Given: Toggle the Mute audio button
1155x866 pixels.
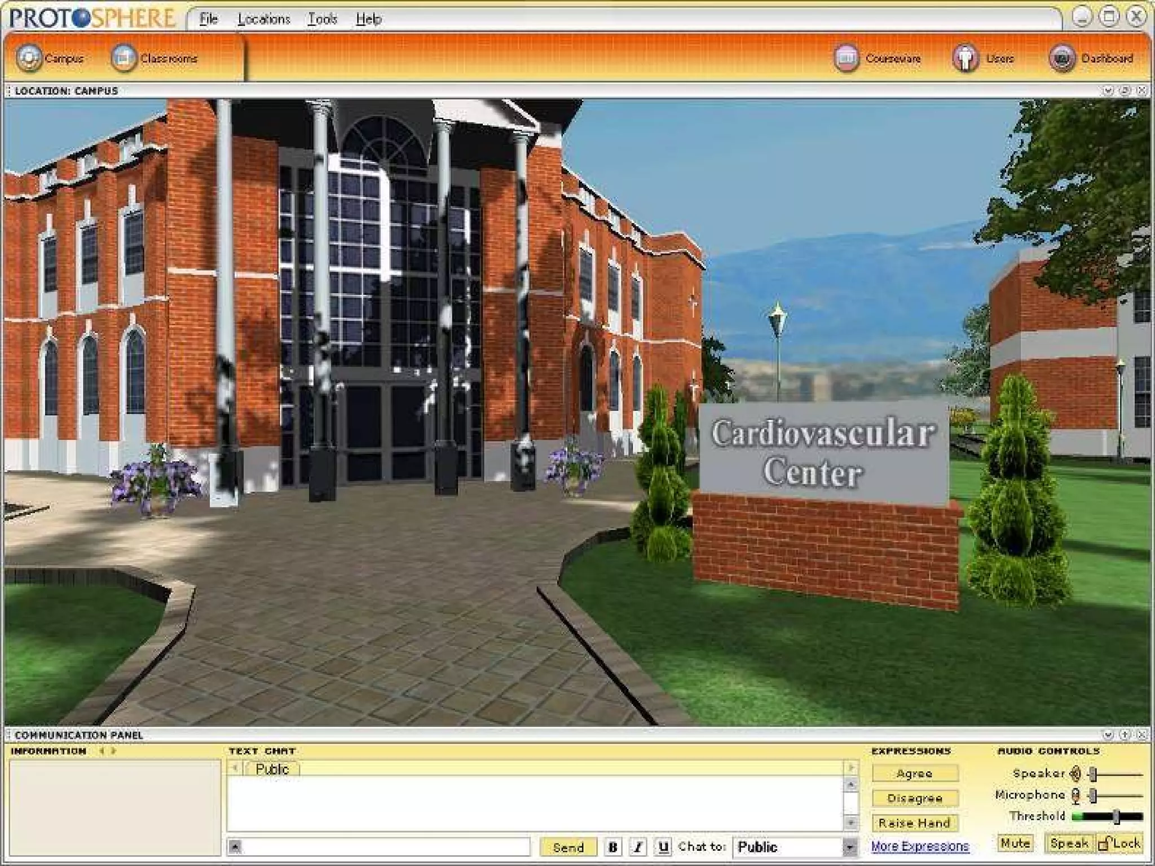Looking at the screenshot, I should pyautogui.click(x=1015, y=843).
